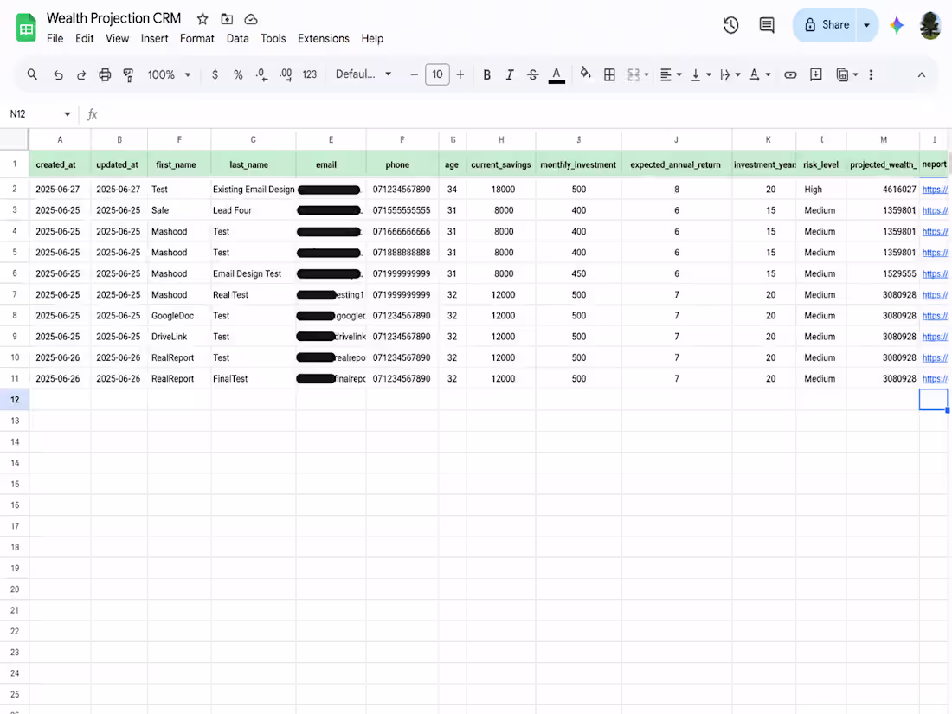Format as percent
The image size is (952, 714).
point(238,74)
